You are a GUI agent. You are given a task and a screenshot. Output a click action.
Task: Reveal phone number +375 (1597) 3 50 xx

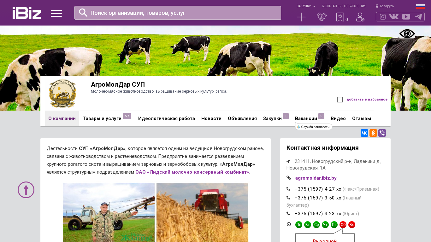click(318, 198)
